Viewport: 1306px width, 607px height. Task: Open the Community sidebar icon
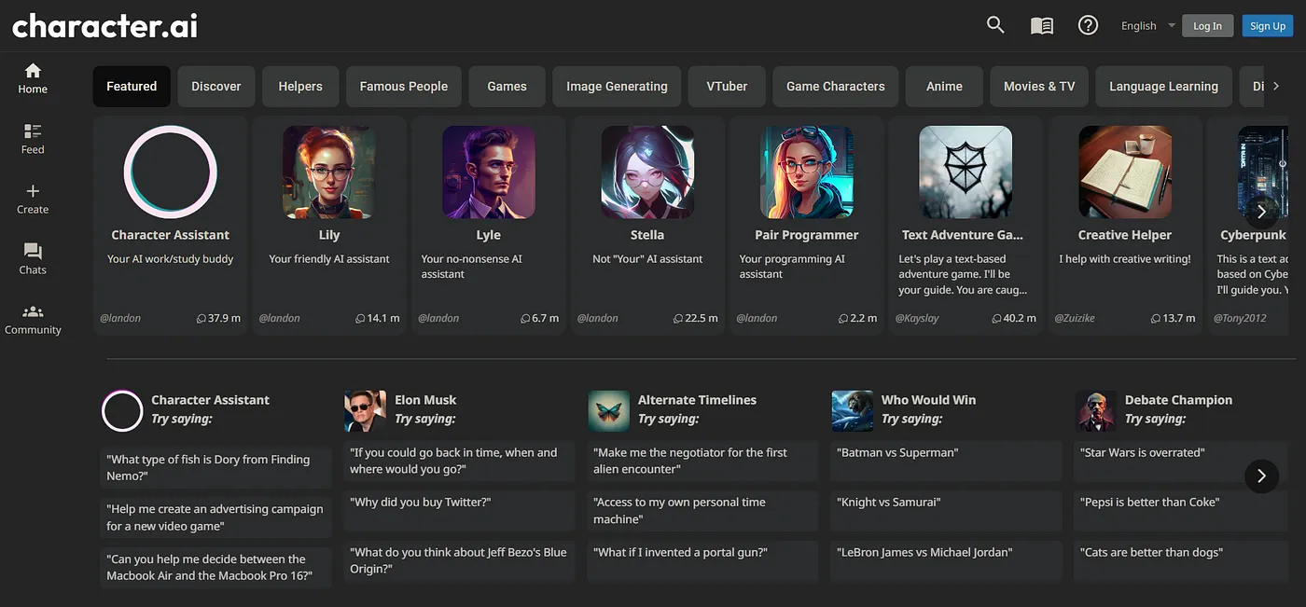pyautogui.click(x=33, y=318)
